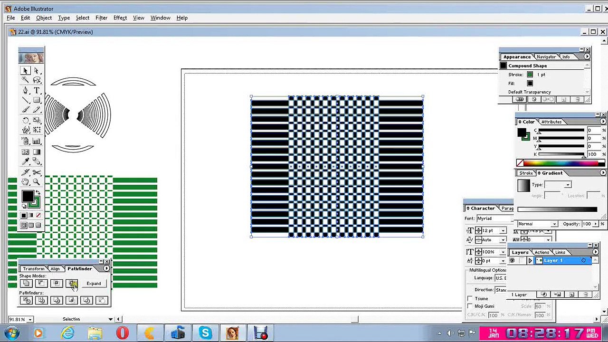Select the Eyedropper tool
The width and height of the screenshot is (608, 342).
pos(25,162)
